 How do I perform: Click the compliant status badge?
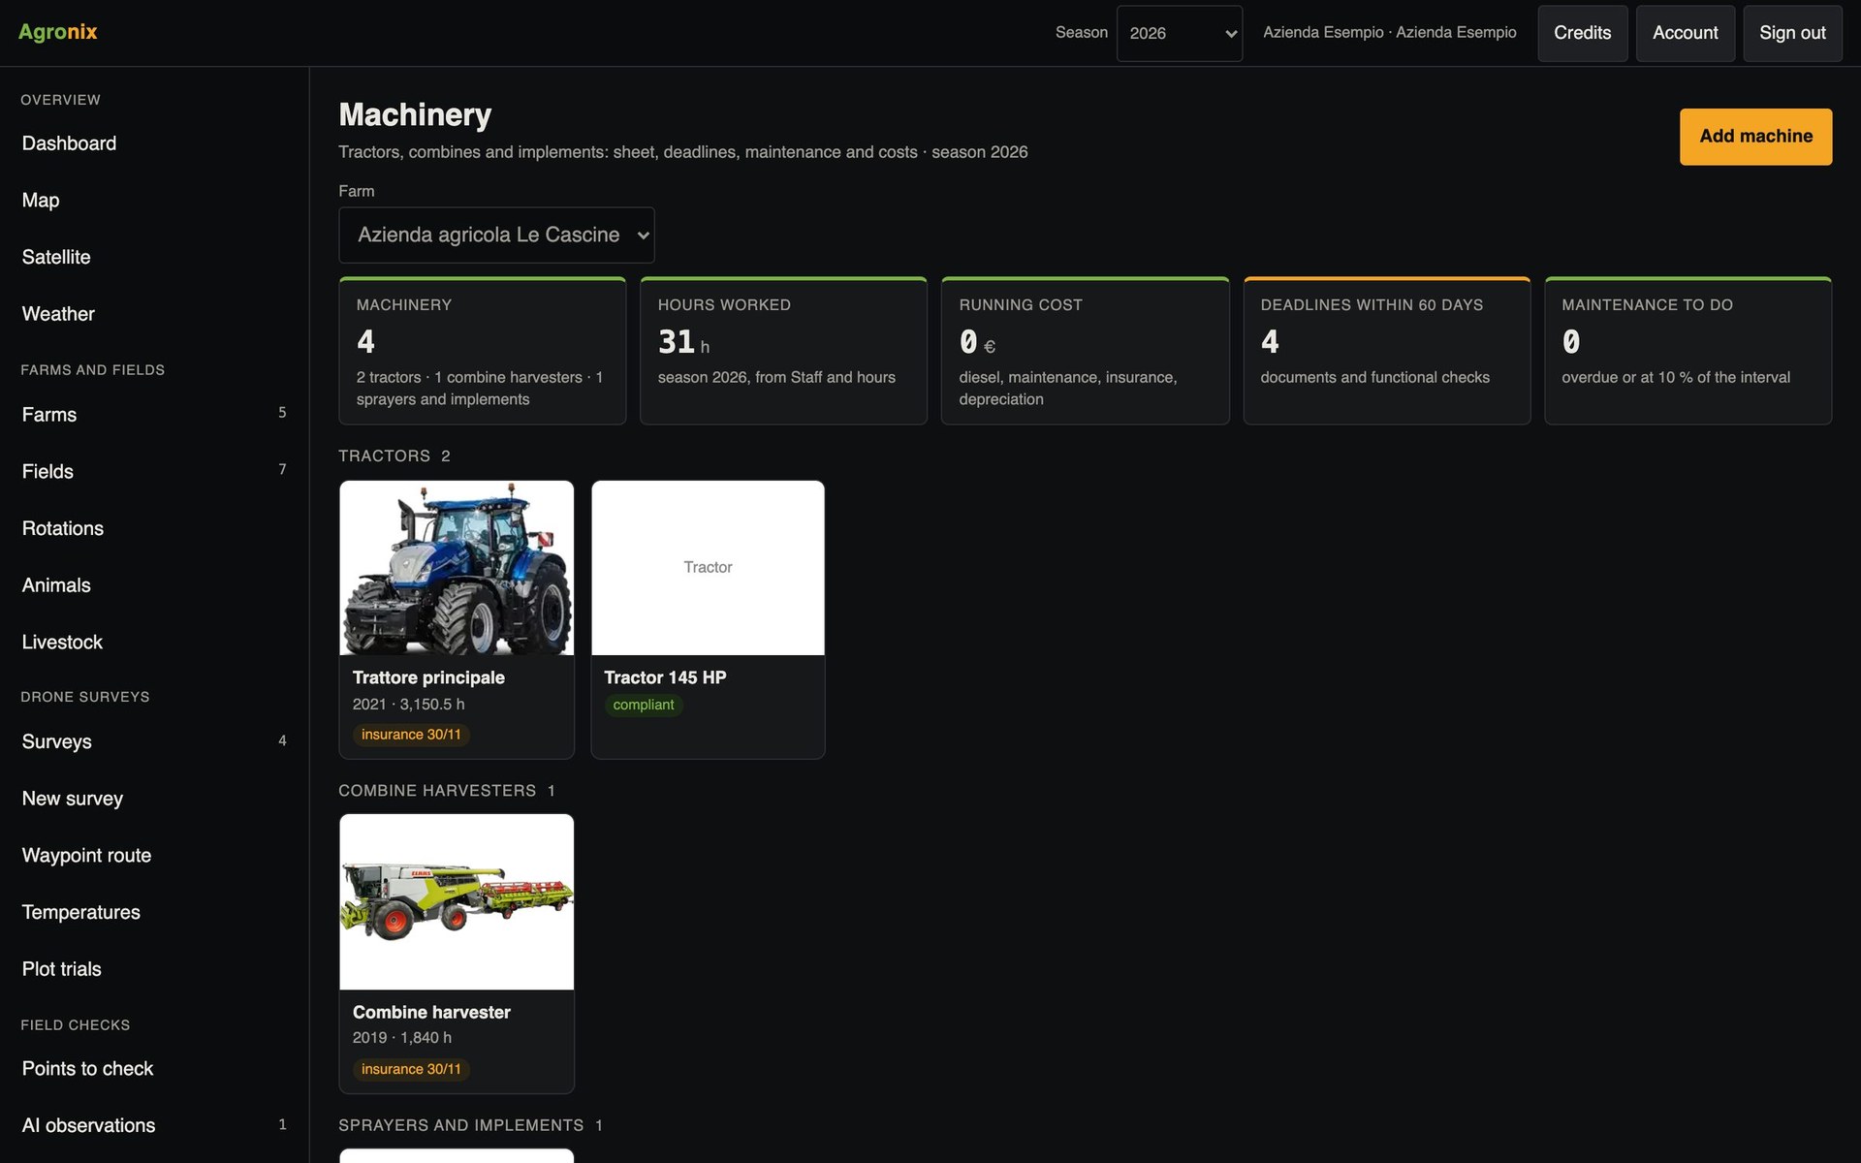(x=644, y=705)
